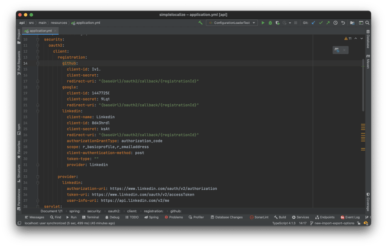Commit changes with the green checkmark
Image resolution: width=387 pixels, height=247 pixels.
[321, 23]
